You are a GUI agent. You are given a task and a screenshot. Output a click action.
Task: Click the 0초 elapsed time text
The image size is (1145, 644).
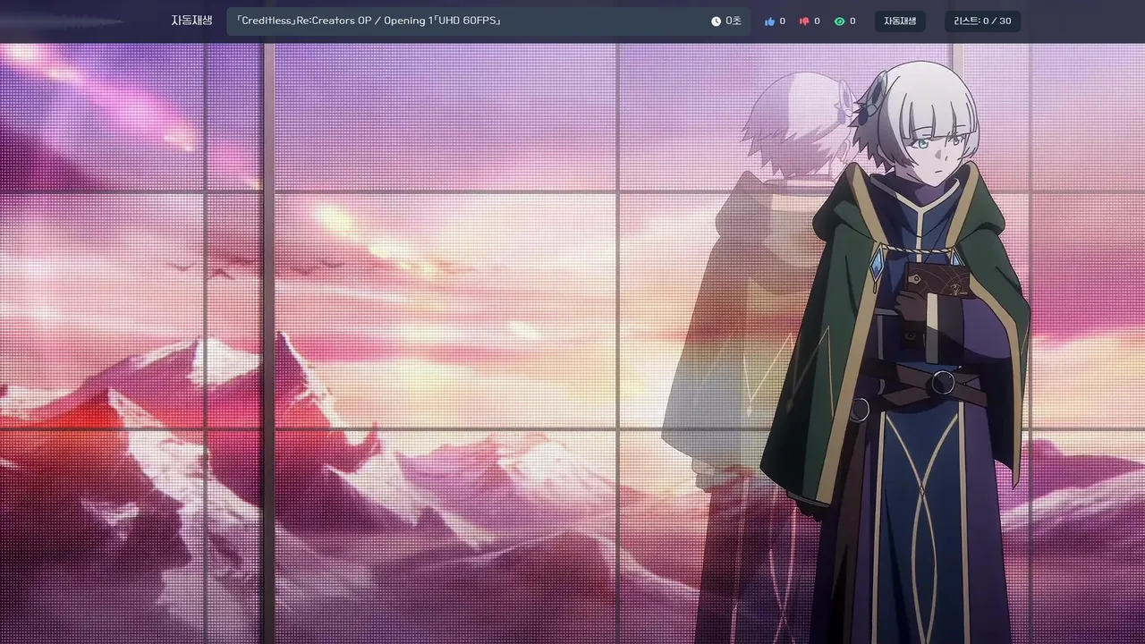coord(734,21)
